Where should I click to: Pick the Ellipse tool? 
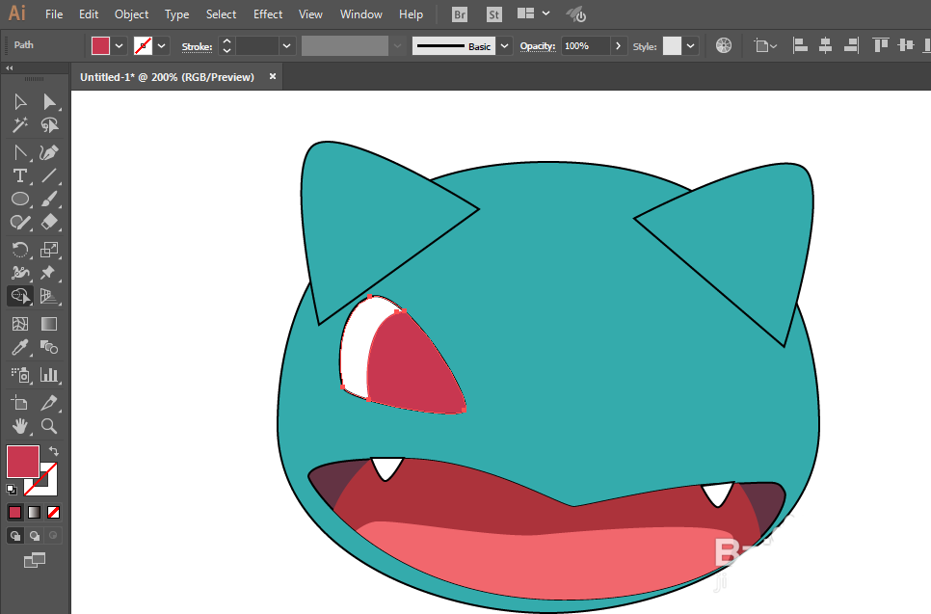click(x=19, y=199)
